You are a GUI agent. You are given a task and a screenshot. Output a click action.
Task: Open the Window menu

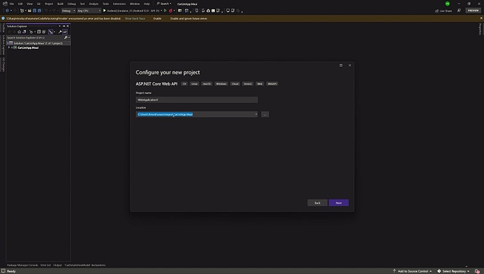[x=135, y=3]
